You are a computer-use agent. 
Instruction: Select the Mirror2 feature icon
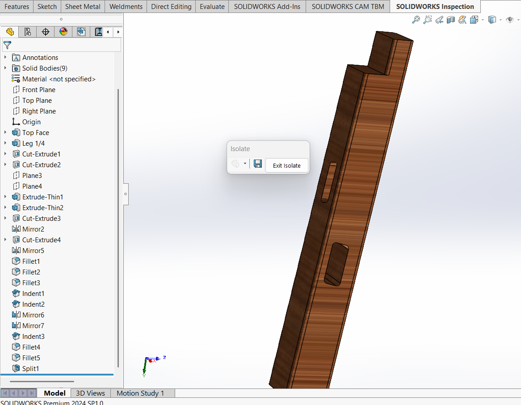pyautogui.click(x=16, y=229)
